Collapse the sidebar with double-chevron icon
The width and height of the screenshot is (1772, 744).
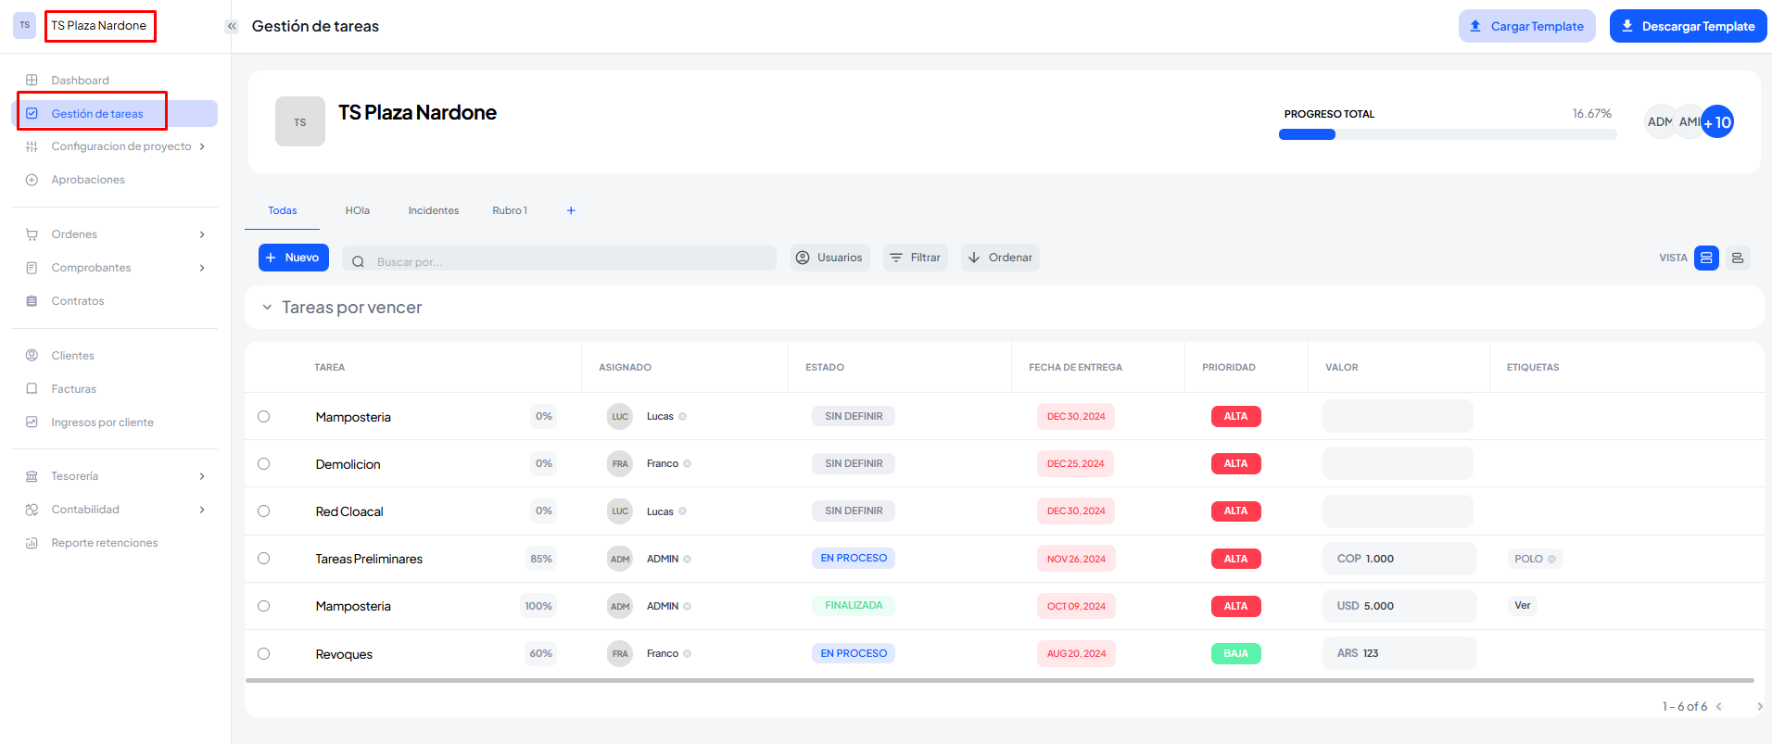[232, 26]
